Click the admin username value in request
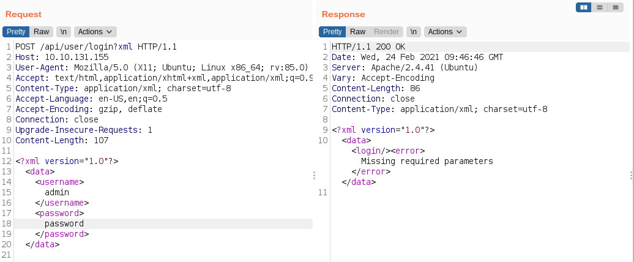This screenshot has height=262, width=634. point(57,192)
